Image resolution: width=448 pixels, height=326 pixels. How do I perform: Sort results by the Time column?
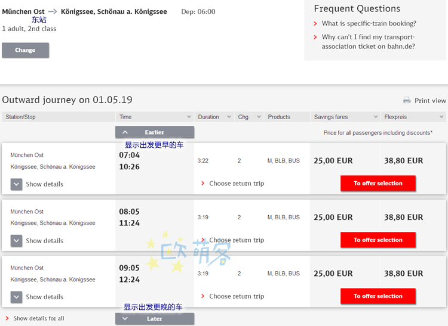click(x=155, y=117)
